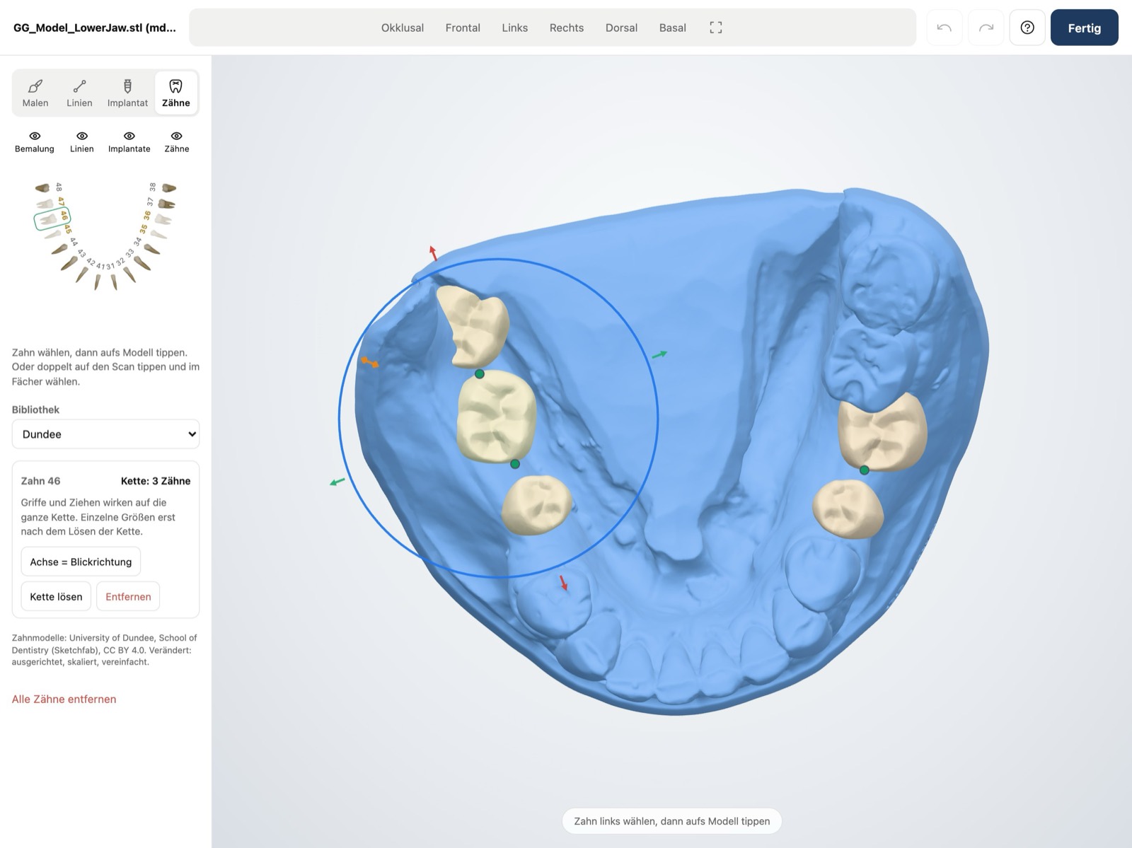Click Kette lösen button
Screen dimensions: 1132x848
pyautogui.click(x=56, y=596)
